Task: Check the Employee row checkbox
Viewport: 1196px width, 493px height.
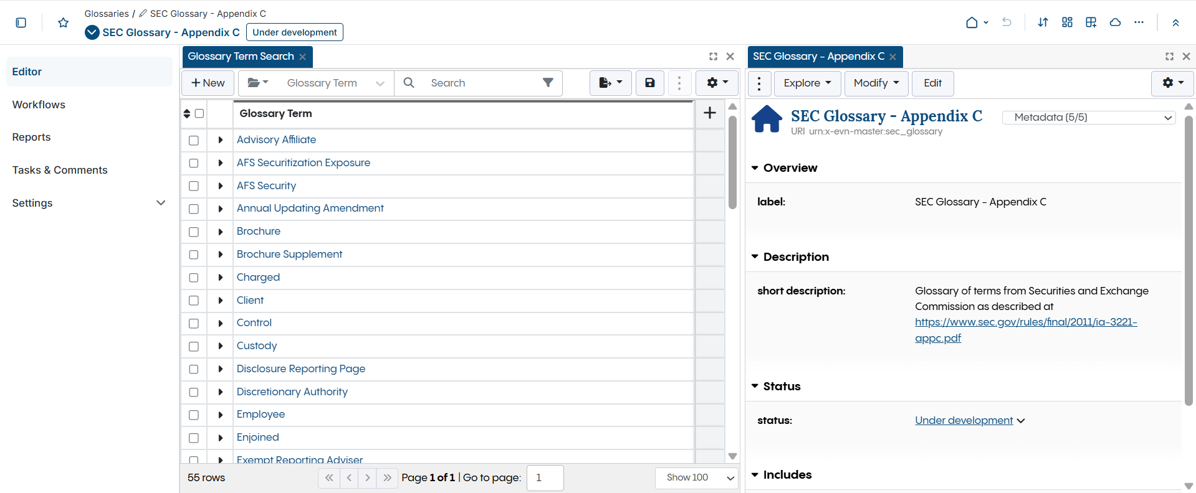Action: [194, 415]
